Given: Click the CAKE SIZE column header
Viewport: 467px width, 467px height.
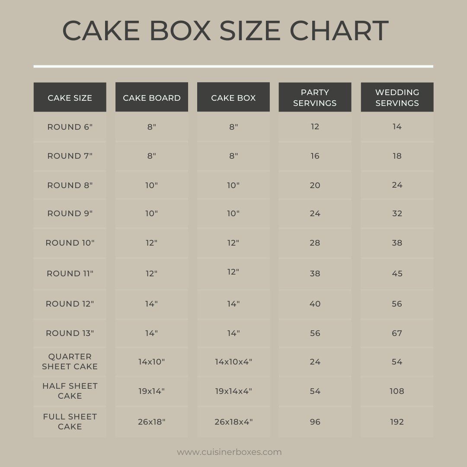Looking at the screenshot, I should coord(70,97).
